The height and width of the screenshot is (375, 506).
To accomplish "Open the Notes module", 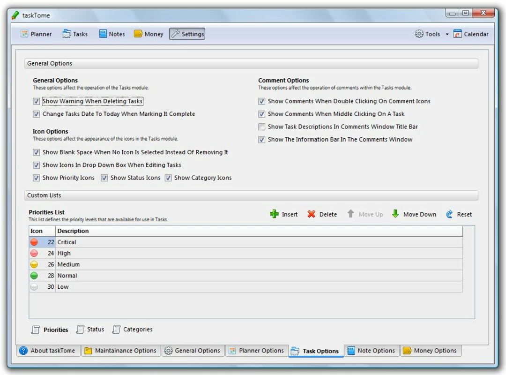I will point(112,34).
